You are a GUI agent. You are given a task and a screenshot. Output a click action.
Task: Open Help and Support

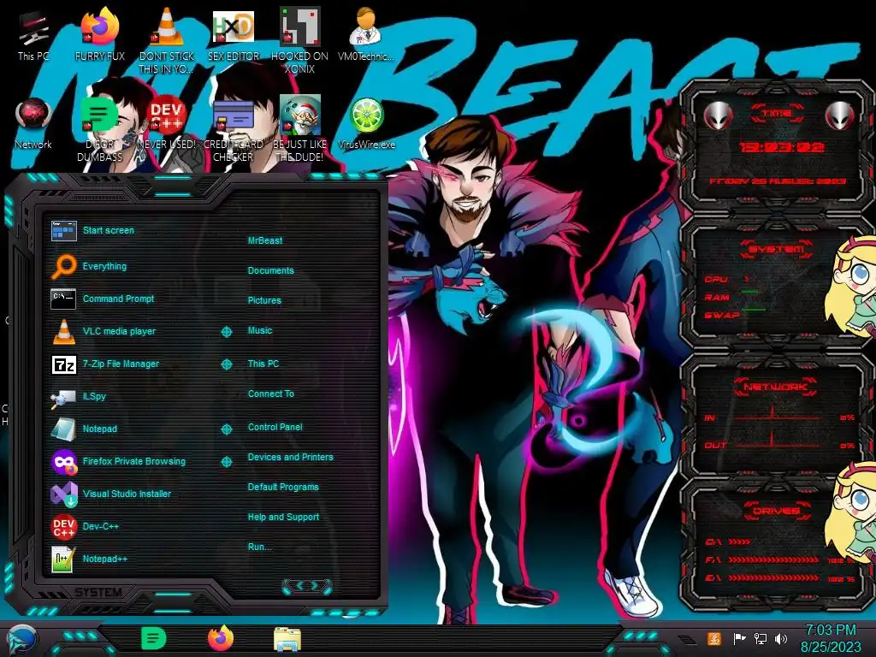click(283, 517)
